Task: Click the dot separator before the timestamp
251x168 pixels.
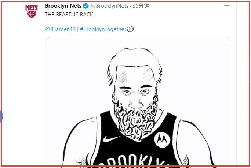Action: click(x=131, y=6)
